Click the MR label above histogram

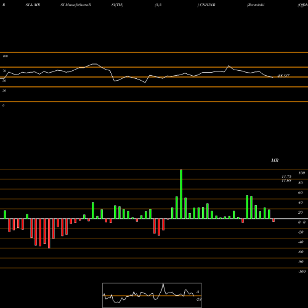(x=275, y=160)
